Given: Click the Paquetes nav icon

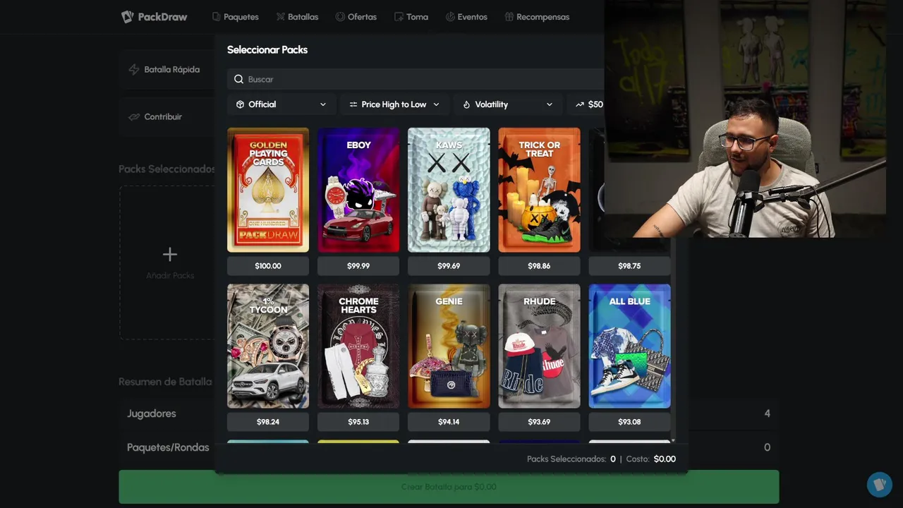Looking at the screenshot, I should 217,17.
